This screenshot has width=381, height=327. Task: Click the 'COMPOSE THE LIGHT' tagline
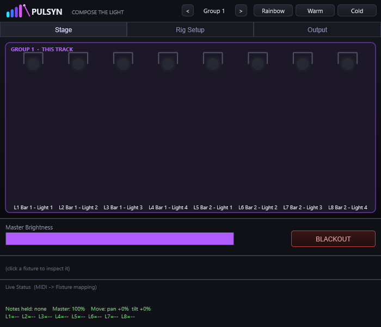pyautogui.click(x=97, y=12)
